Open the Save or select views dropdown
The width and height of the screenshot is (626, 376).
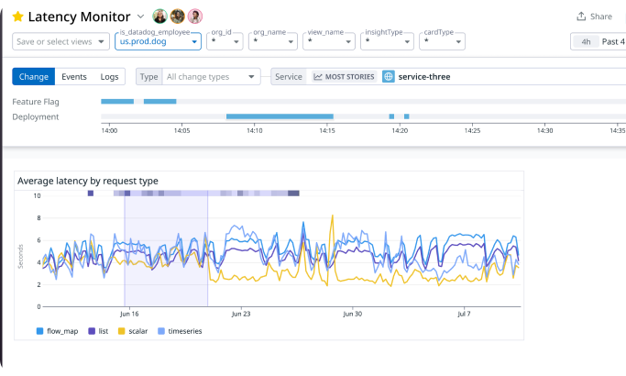(x=60, y=41)
